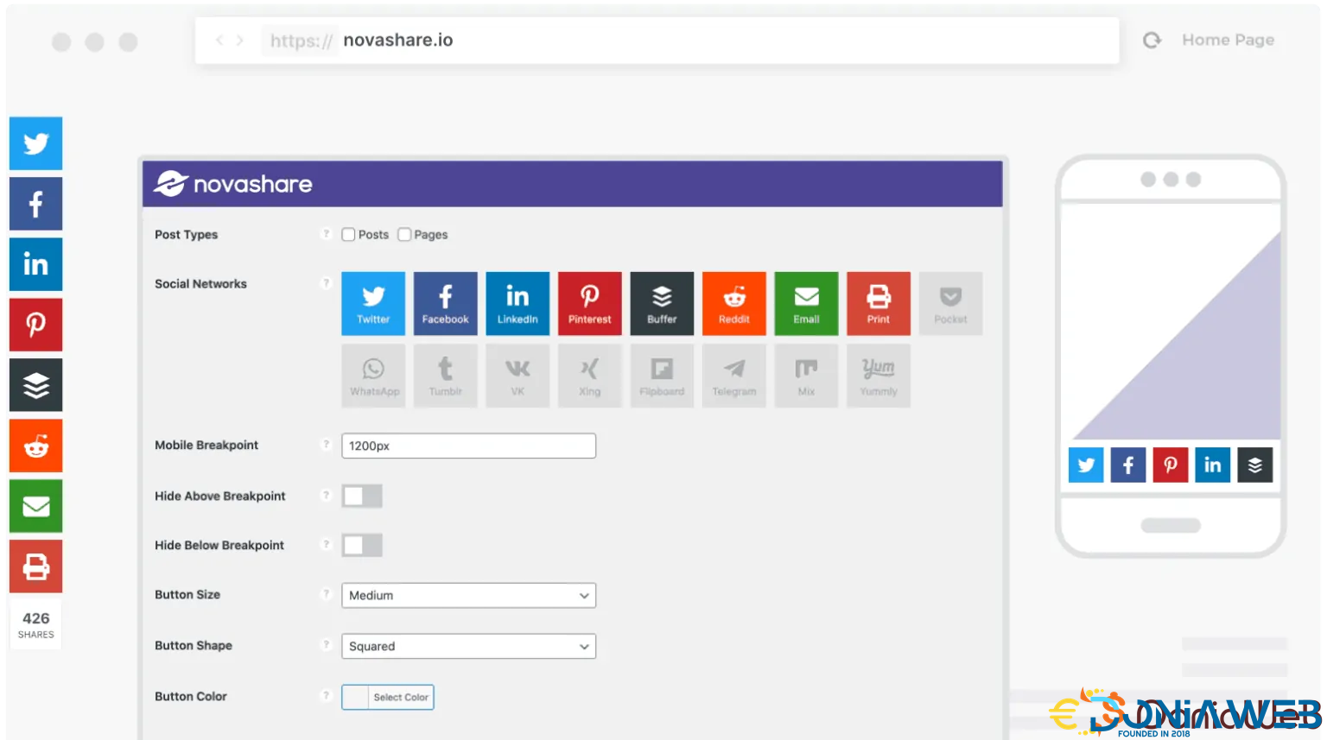
Task: Open Button Color Select Color picker
Action: 388,697
